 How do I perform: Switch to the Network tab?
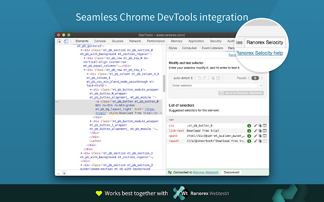click(135, 41)
